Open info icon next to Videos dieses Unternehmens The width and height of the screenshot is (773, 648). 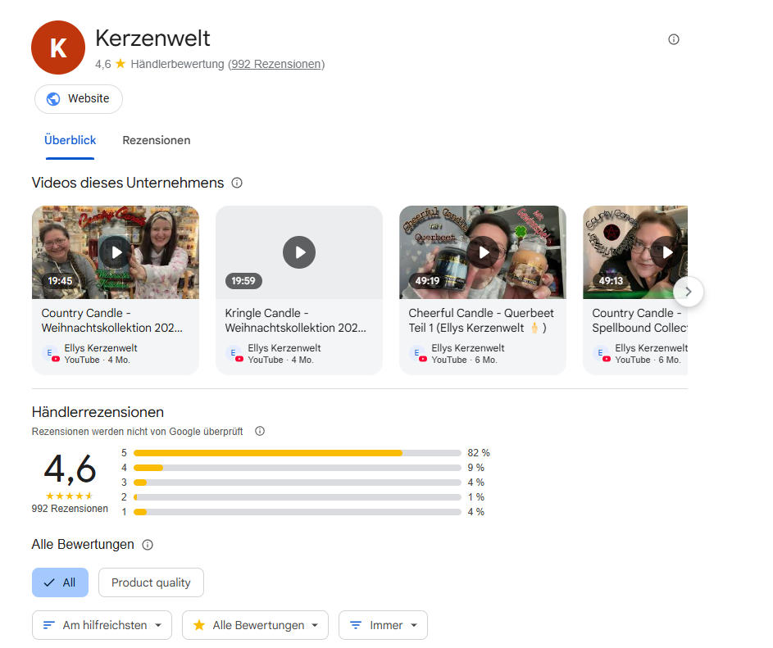pyautogui.click(x=237, y=183)
